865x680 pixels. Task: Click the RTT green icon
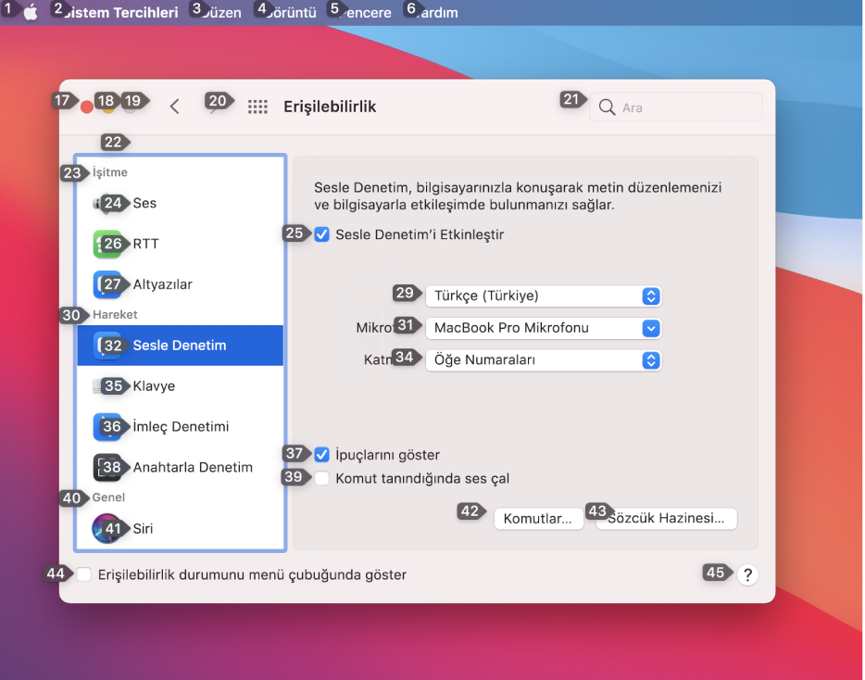107,244
